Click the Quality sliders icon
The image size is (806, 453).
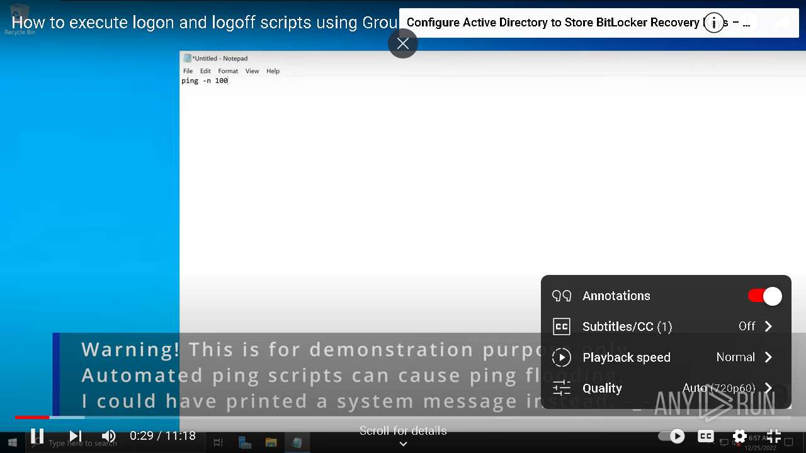click(x=561, y=388)
